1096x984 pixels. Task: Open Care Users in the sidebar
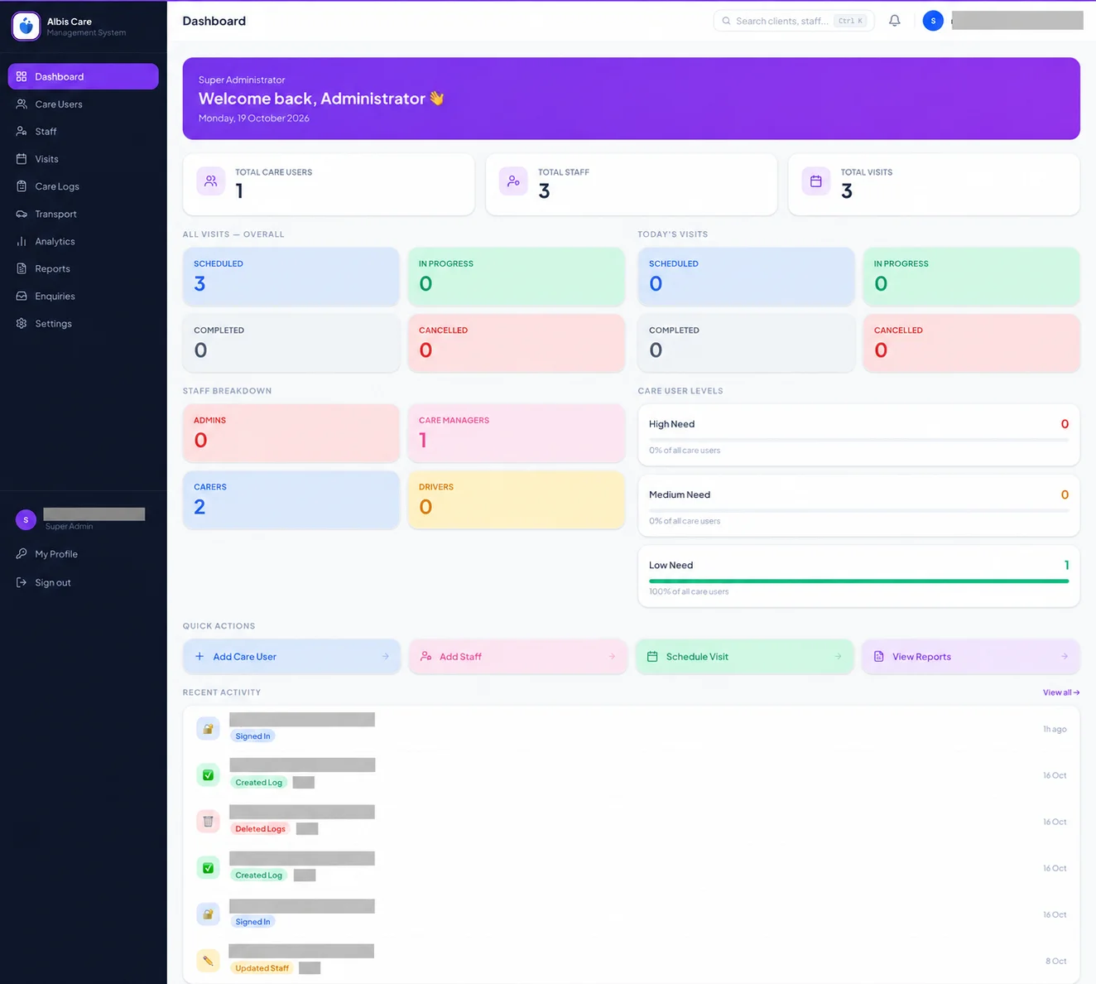(x=83, y=104)
